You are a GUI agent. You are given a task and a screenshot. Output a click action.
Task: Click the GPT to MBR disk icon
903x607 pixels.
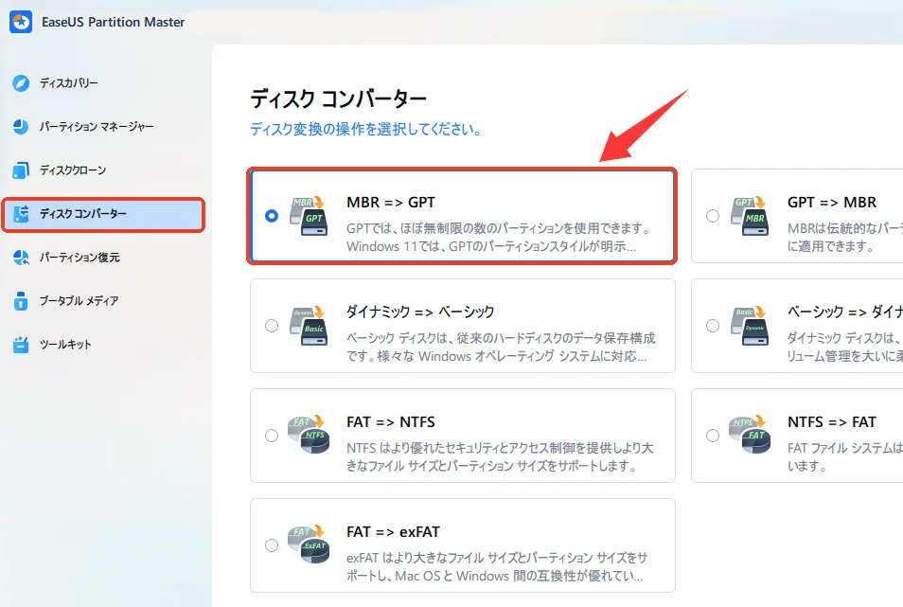point(750,216)
